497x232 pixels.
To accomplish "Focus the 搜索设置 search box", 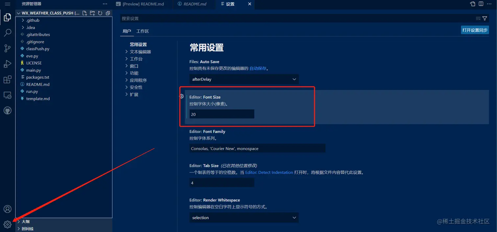I will pyautogui.click(x=298, y=18).
